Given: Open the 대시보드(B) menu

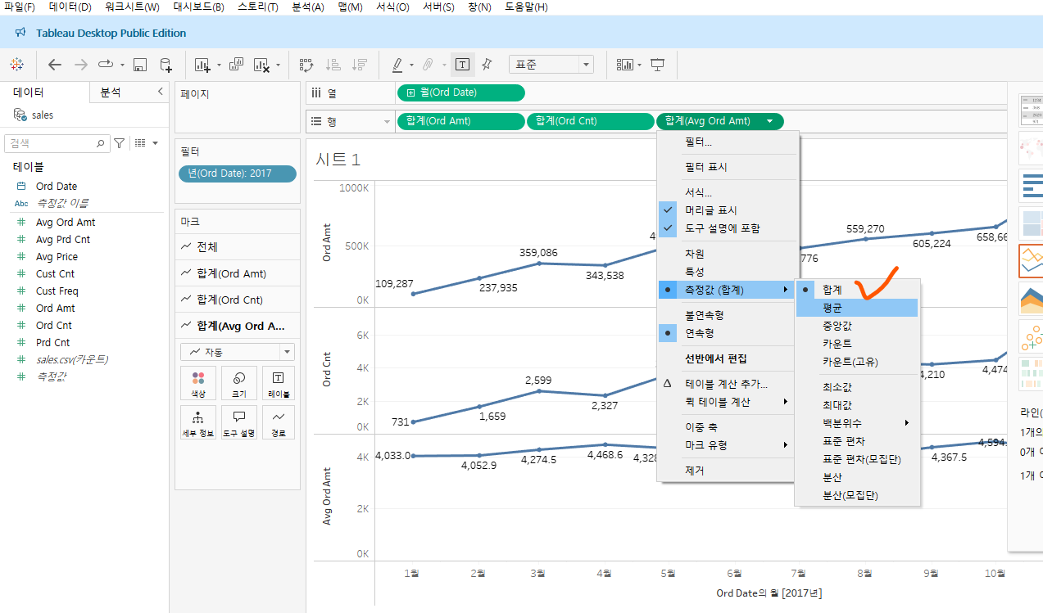Looking at the screenshot, I should [198, 7].
